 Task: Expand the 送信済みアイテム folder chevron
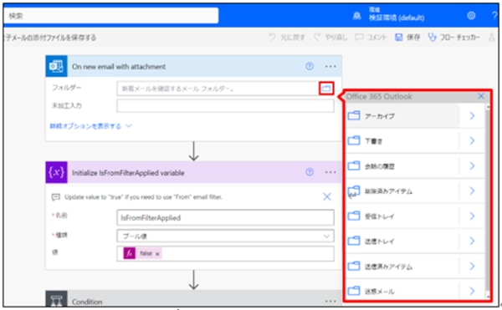[472, 266]
